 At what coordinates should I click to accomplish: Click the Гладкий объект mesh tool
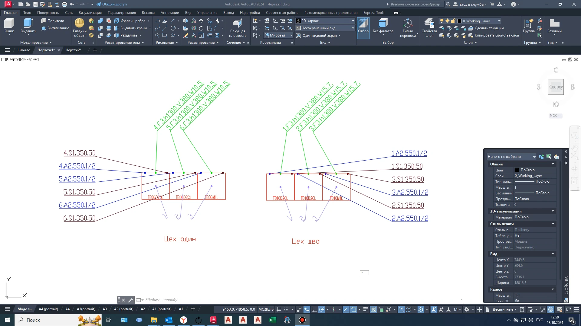coord(80,28)
